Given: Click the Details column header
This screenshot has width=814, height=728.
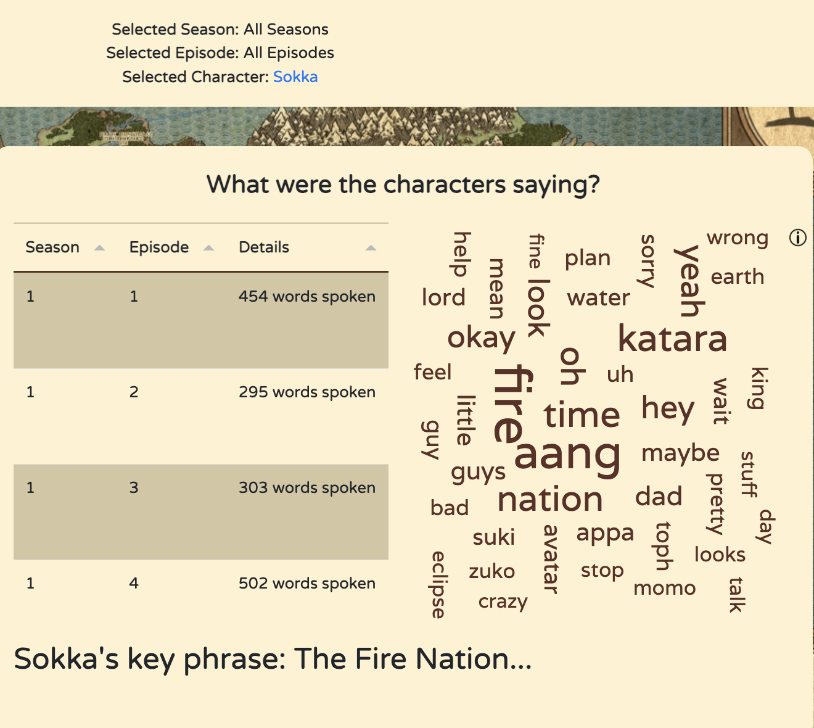Looking at the screenshot, I should coord(264,247).
